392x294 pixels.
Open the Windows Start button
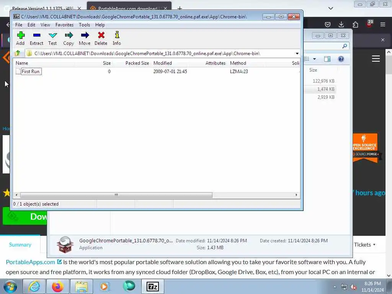point(10,286)
